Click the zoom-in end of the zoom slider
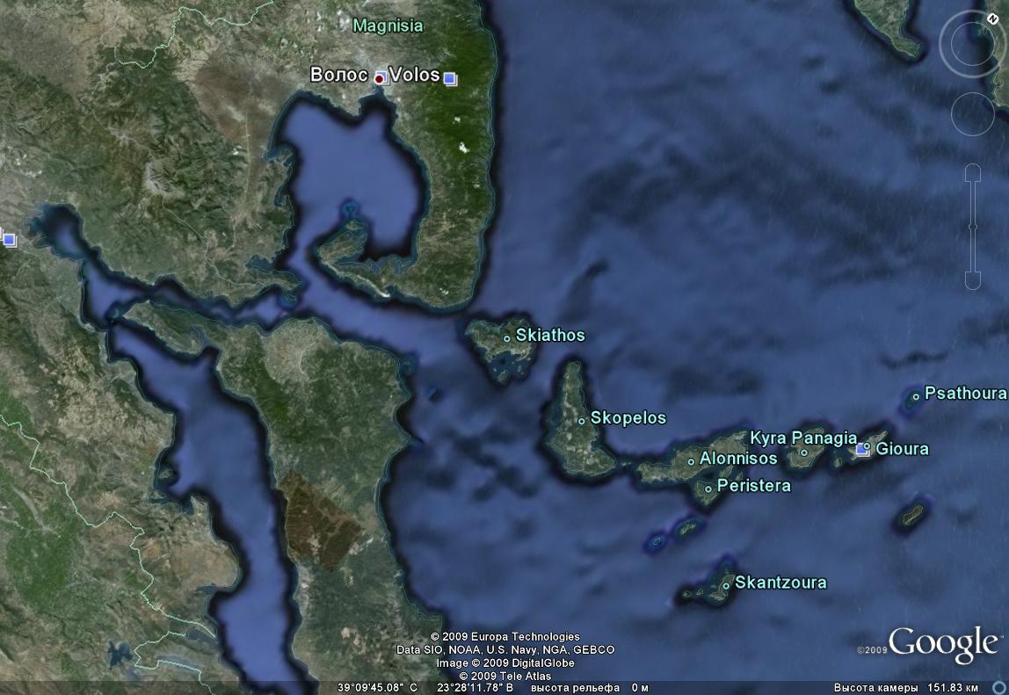 [x=973, y=173]
